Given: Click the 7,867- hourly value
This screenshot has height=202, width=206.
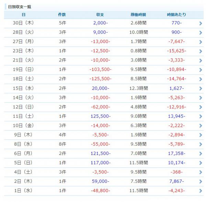Looking at the screenshot, I should point(177,181).
